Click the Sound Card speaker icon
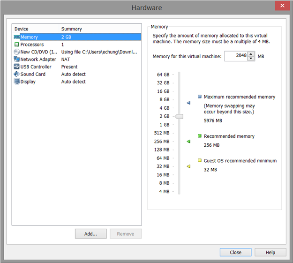This screenshot has width=293, height=263. pos(16,74)
